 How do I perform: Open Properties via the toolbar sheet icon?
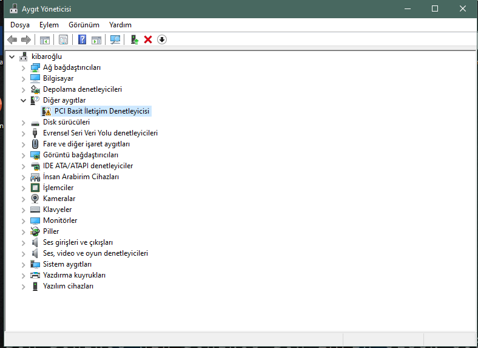(x=64, y=39)
